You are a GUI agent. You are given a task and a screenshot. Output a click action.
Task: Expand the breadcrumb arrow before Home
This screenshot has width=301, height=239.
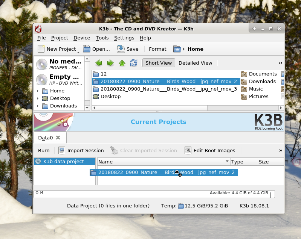[x=184, y=49]
